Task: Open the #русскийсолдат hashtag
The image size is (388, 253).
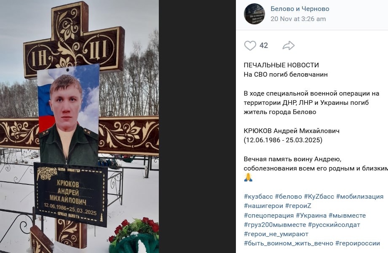Action: tap(334, 225)
